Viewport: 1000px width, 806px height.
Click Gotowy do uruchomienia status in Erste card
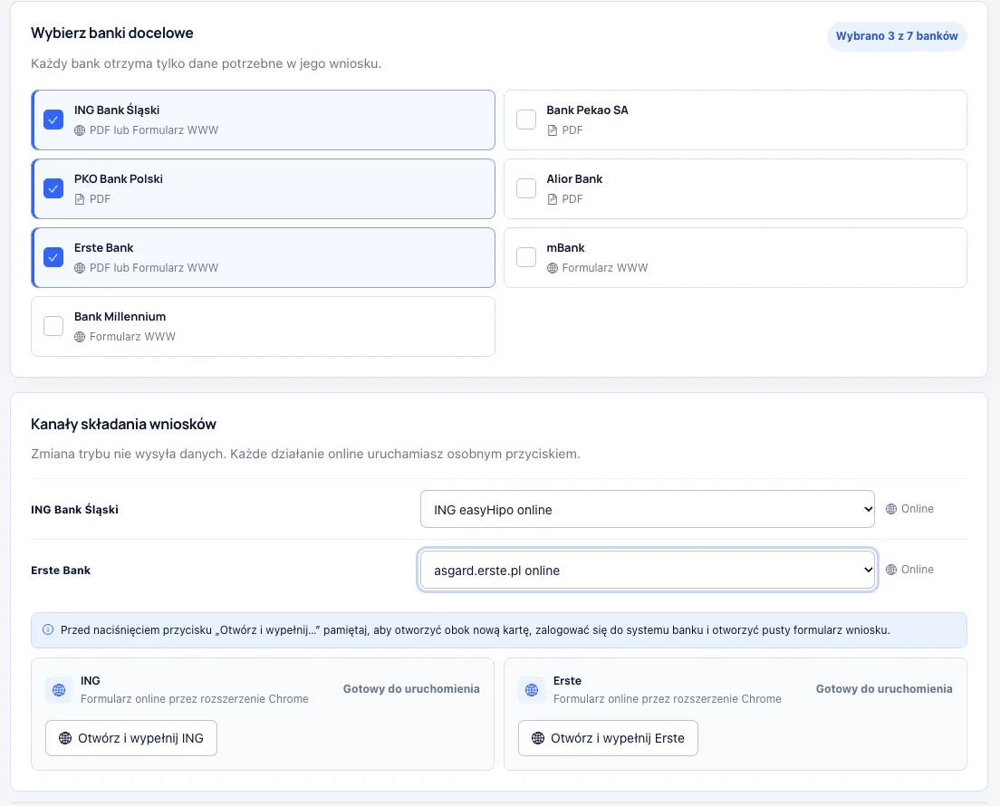pos(884,688)
